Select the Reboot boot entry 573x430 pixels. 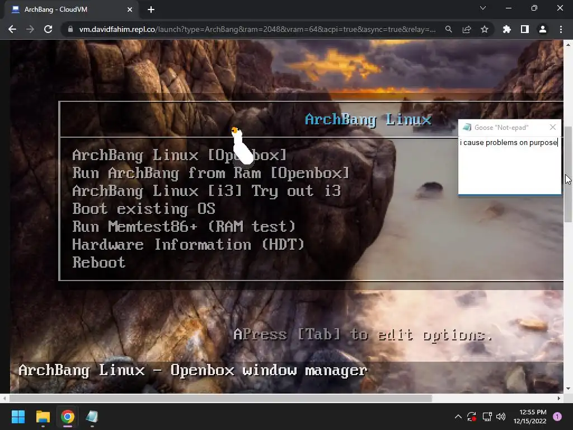click(98, 263)
